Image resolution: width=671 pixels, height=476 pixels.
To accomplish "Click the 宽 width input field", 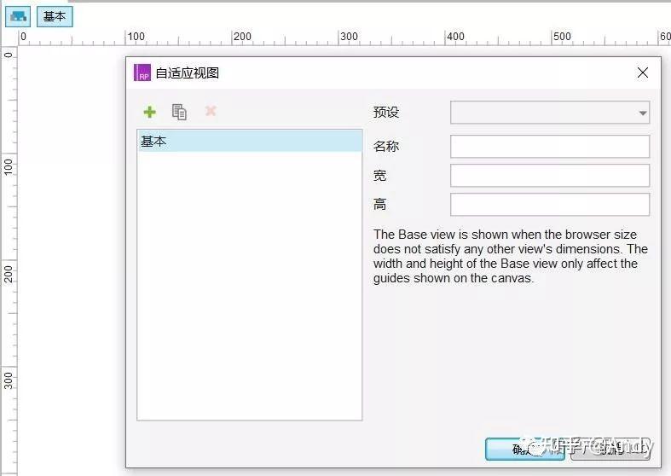I will point(550,176).
